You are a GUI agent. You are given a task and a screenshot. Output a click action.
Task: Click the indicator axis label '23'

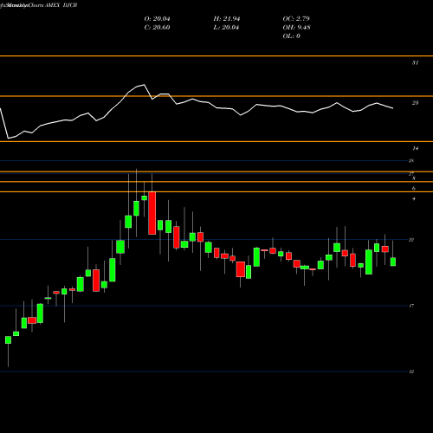point(415,103)
